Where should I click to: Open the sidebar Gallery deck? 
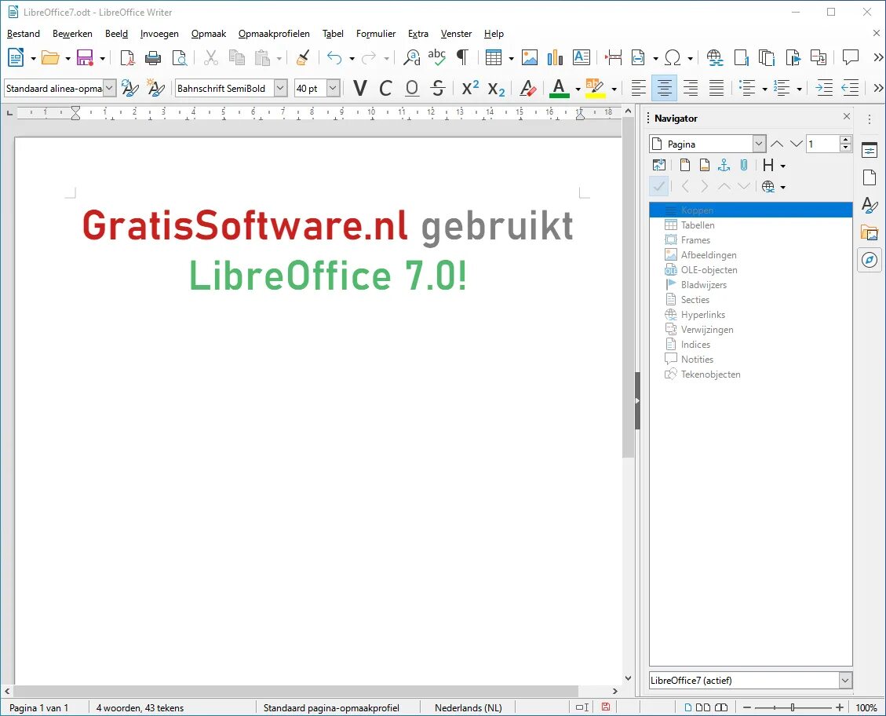[869, 233]
